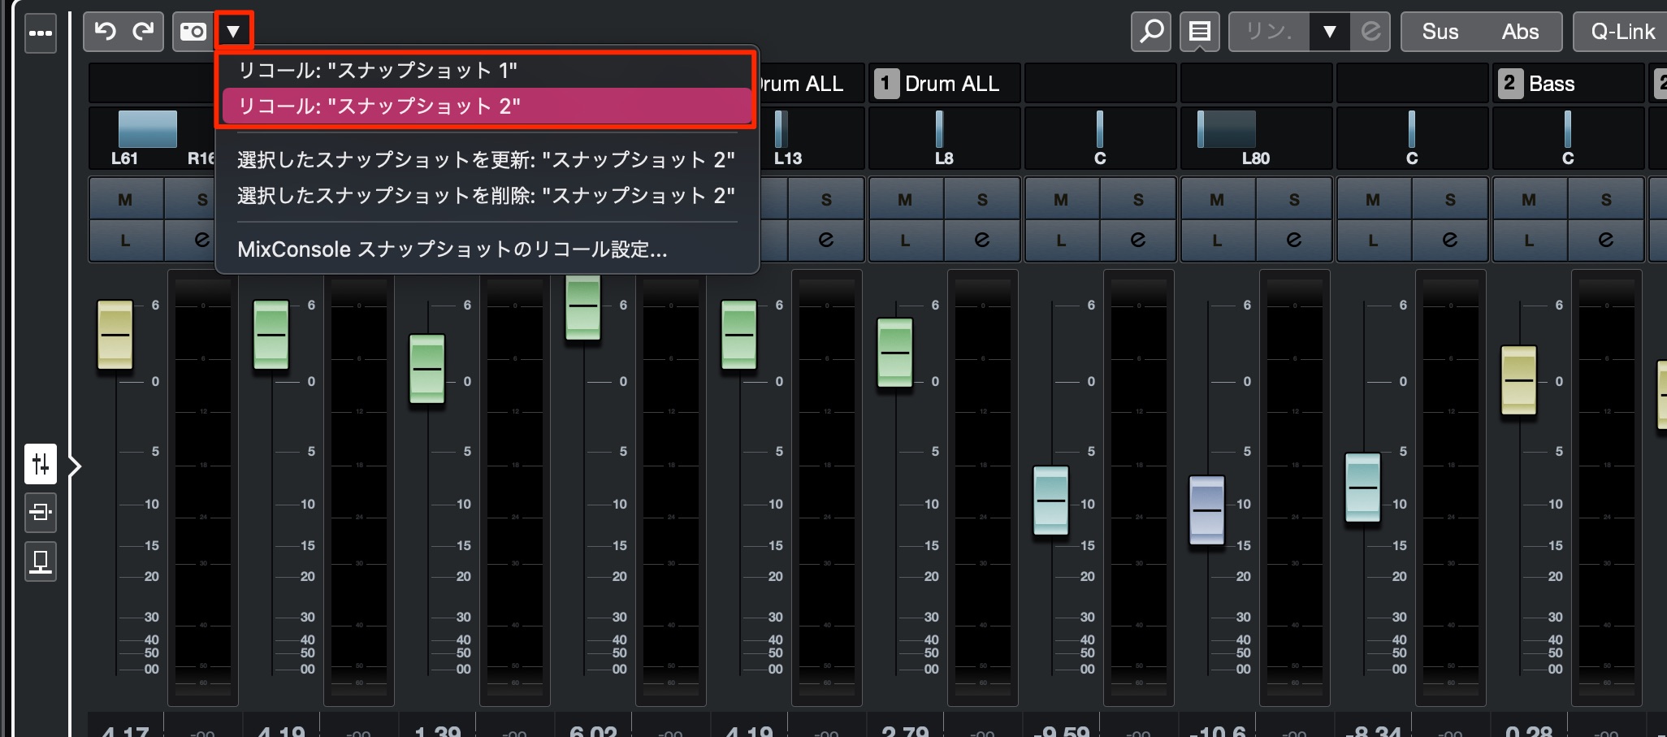Click the green fader reading 1.39
Image resolution: width=1667 pixels, height=737 pixels.
tap(427, 369)
